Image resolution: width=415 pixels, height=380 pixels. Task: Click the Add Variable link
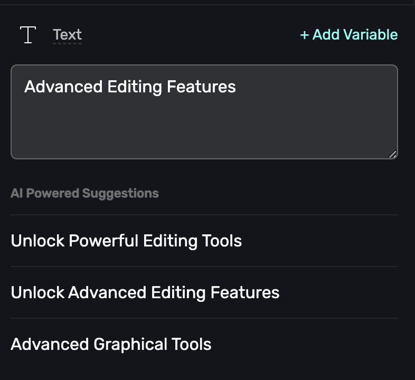[x=349, y=35]
